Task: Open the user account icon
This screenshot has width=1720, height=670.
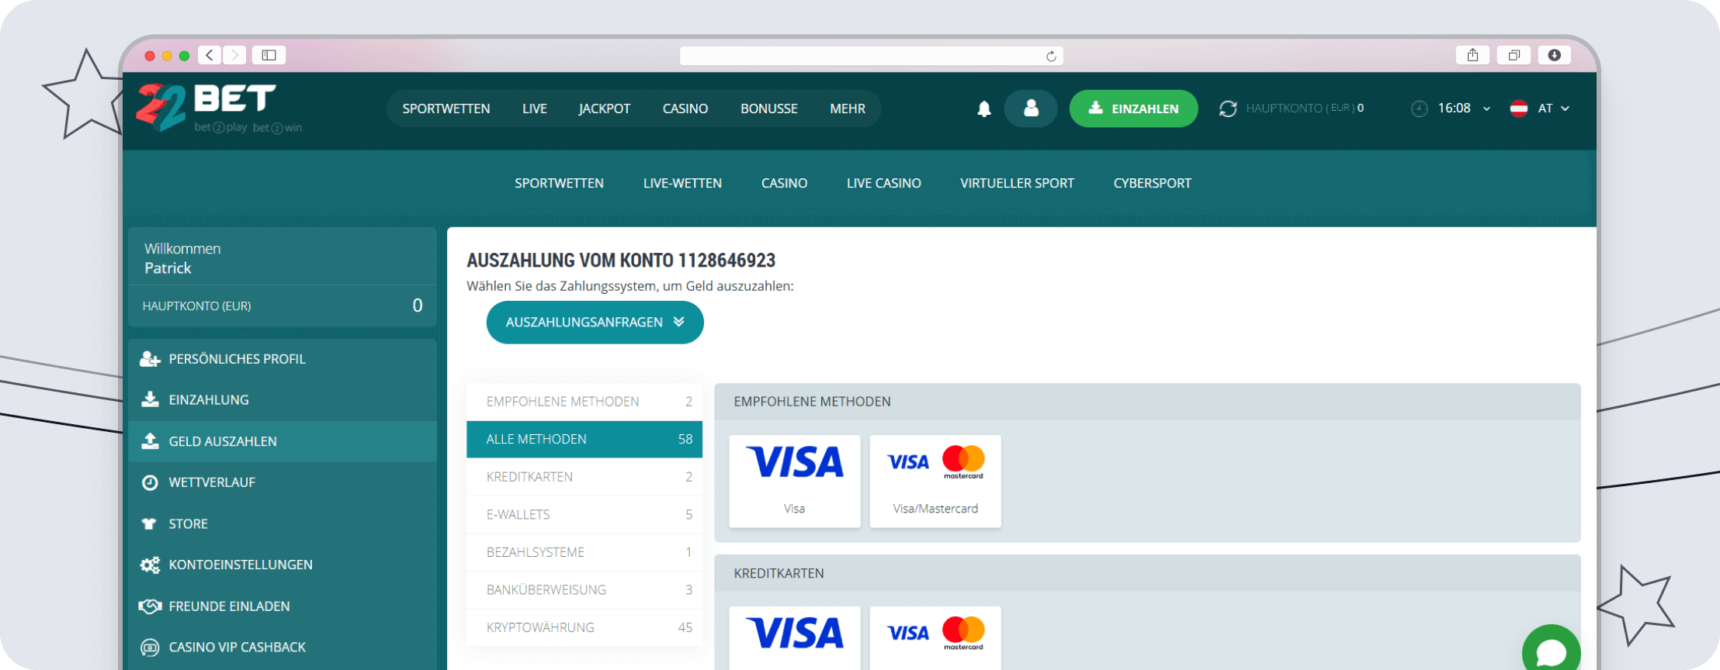Action: (x=1031, y=109)
